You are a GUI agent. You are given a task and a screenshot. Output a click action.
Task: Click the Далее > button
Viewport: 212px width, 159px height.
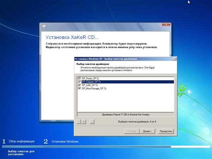tap(147, 131)
